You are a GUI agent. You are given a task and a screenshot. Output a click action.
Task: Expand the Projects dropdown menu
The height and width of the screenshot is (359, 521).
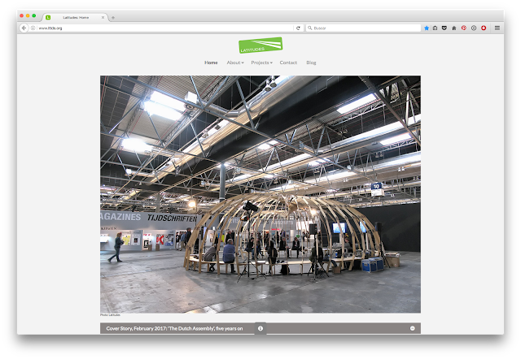(261, 63)
